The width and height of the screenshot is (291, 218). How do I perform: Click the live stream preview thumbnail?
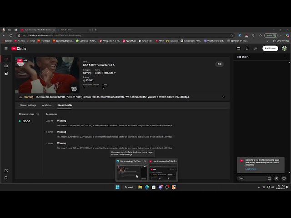tap(47, 74)
